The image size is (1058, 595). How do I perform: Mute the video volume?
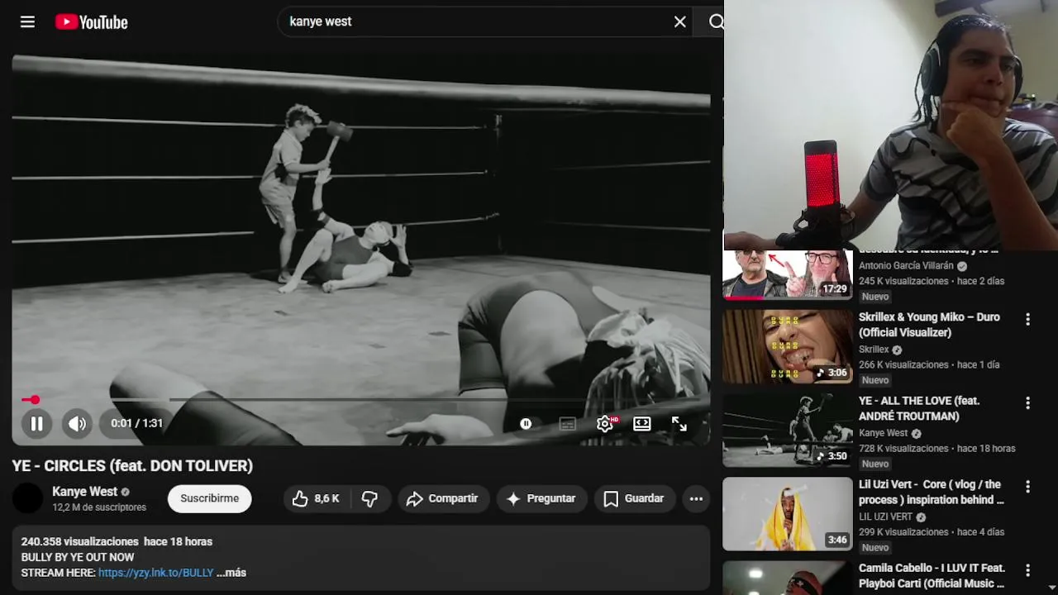pos(78,424)
